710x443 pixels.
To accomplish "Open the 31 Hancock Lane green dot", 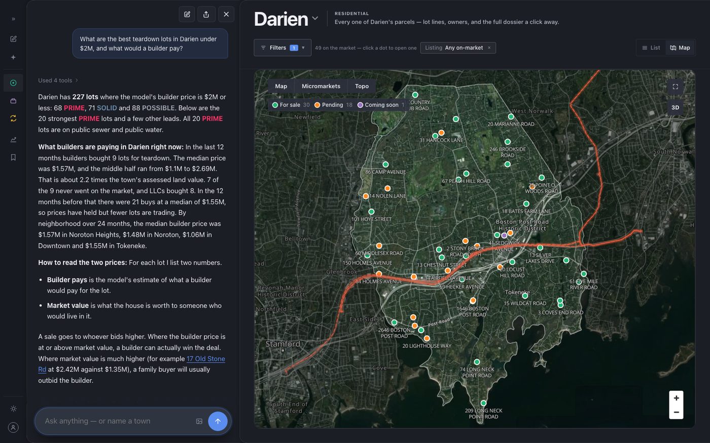I will point(435,136).
